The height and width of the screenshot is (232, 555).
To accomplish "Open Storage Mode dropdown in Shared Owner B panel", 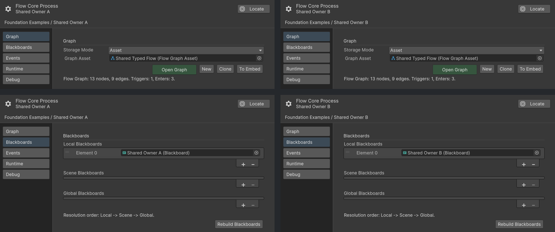I will 466,50.
